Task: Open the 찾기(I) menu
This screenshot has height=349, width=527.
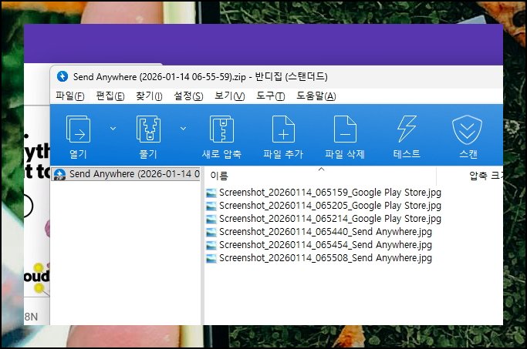Action: point(149,96)
